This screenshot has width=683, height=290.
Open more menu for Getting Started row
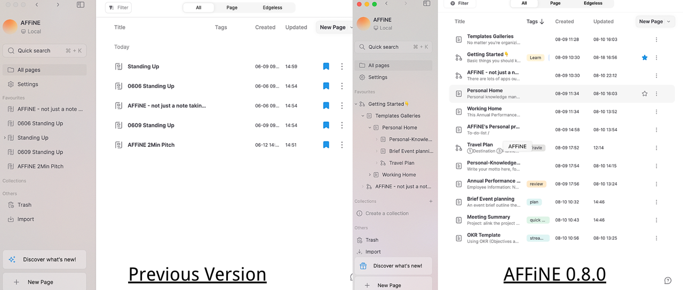656,58
